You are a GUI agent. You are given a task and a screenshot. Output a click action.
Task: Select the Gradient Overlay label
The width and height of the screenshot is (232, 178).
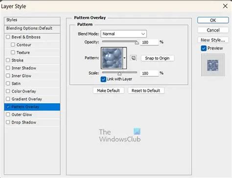pyautogui.click(x=27, y=99)
